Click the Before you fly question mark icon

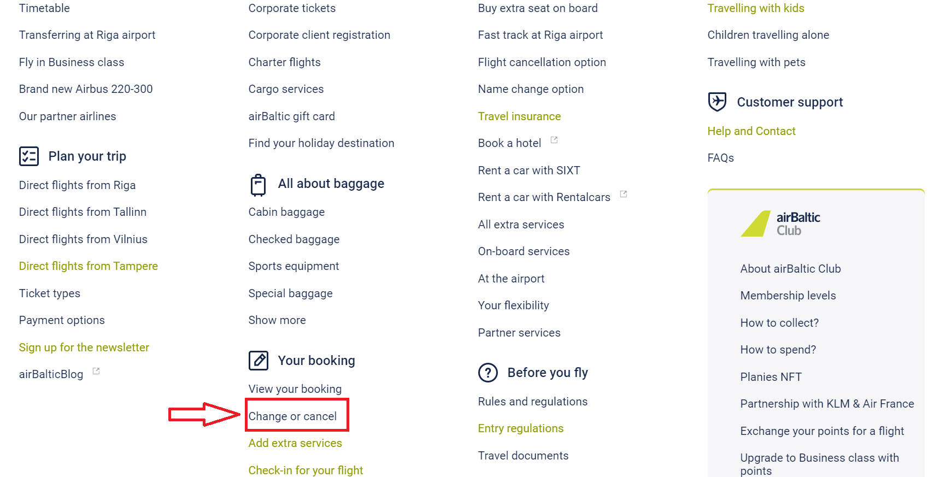point(488,373)
